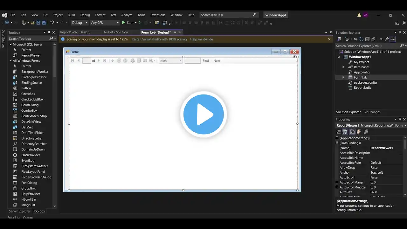407x229 pixels.
Task: Collapse All nodes in Solution Explorer
Action: [367, 39]
